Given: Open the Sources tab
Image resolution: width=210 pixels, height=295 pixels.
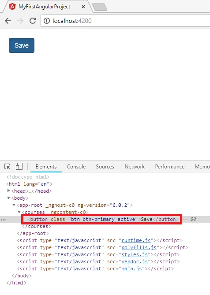Looking at the screenshot, I should click(105, 167).
